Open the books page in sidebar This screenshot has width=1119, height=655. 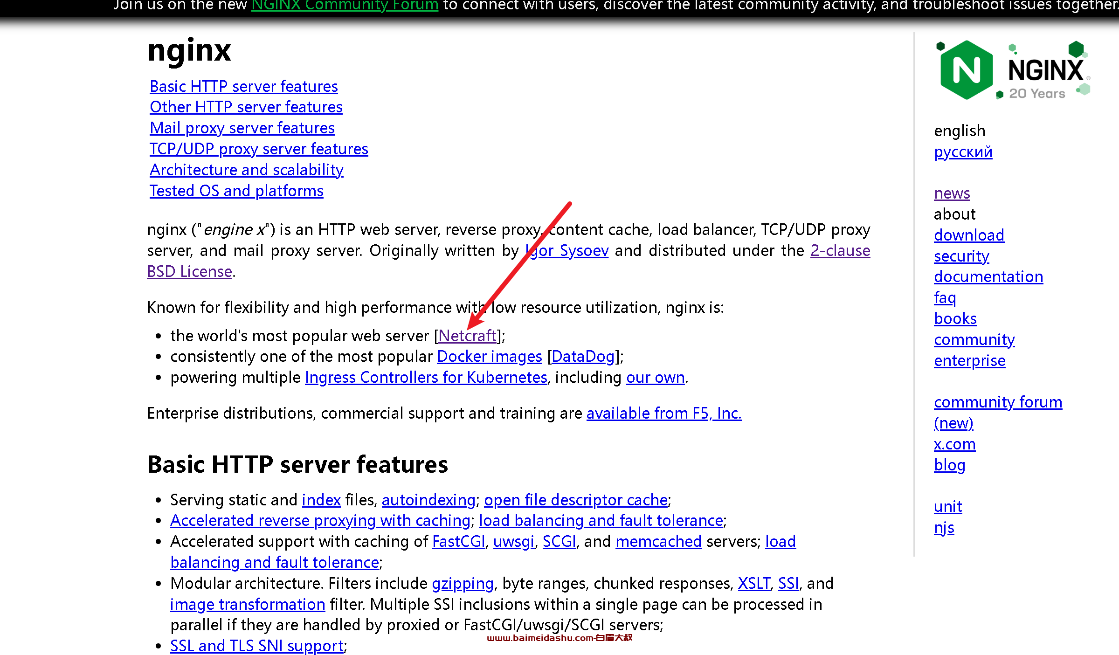pos(955,319)
